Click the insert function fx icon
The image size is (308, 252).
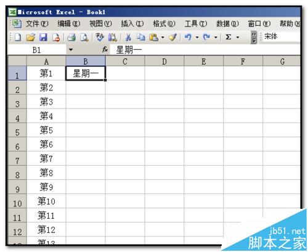click(105, 49)
